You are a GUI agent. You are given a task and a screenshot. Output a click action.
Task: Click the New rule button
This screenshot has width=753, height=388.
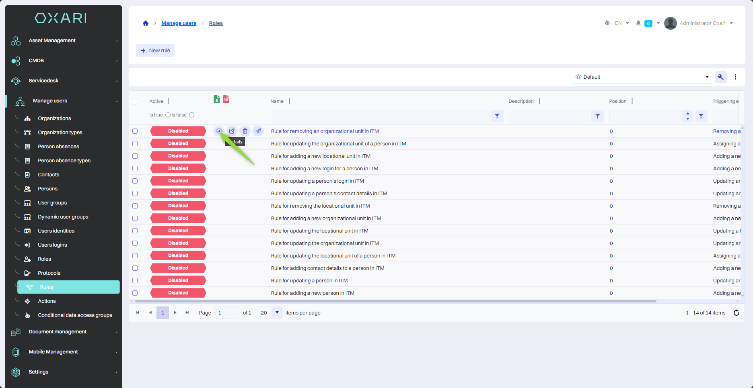point(155,51)
